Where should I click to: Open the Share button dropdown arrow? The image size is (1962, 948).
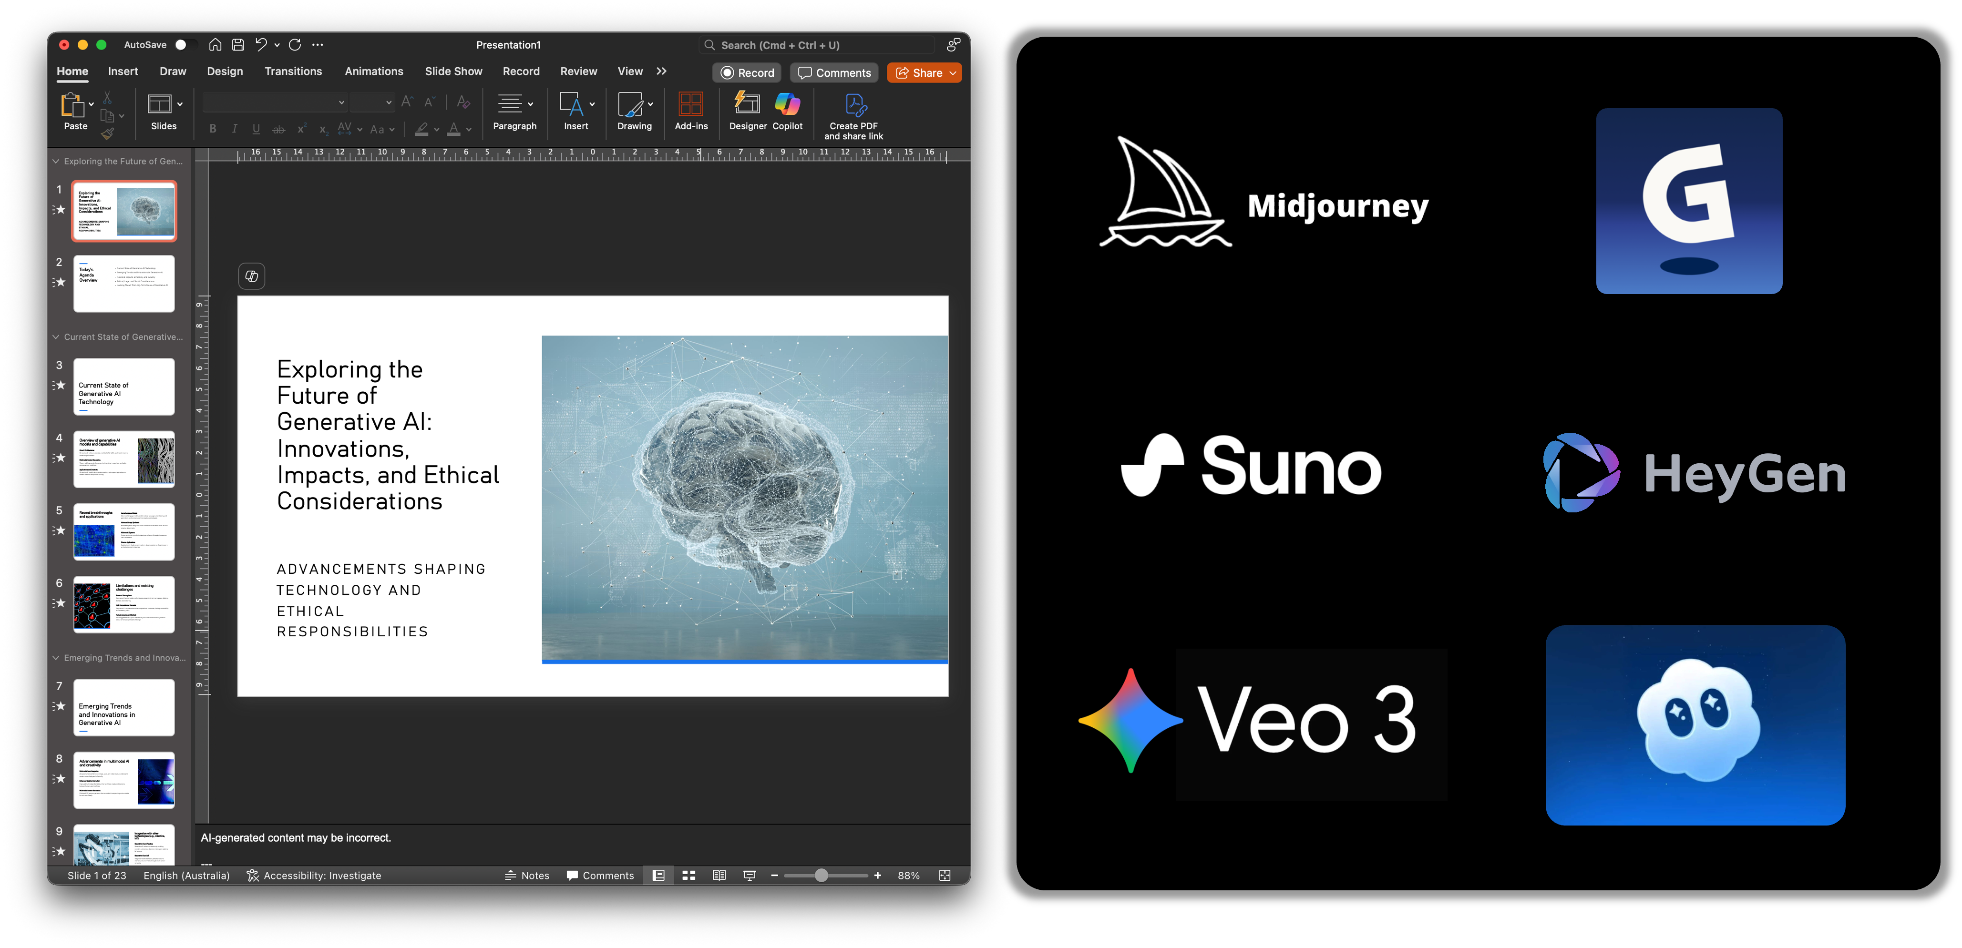point(953,73)
